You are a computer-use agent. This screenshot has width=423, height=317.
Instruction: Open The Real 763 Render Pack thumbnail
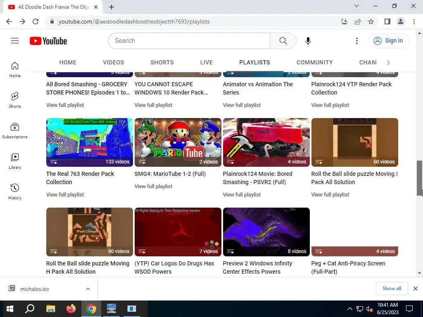pos(90,142)
